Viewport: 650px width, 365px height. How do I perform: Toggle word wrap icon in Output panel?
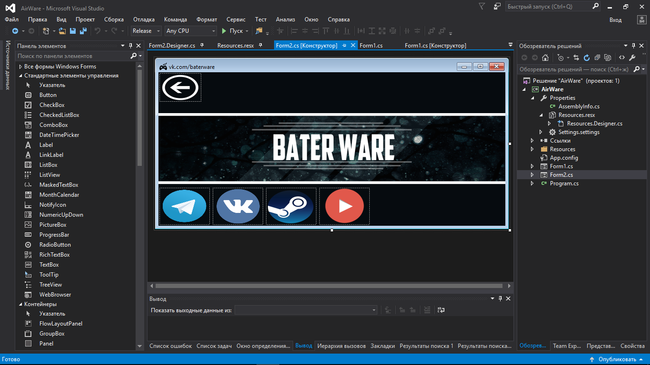tap(441, 310)
